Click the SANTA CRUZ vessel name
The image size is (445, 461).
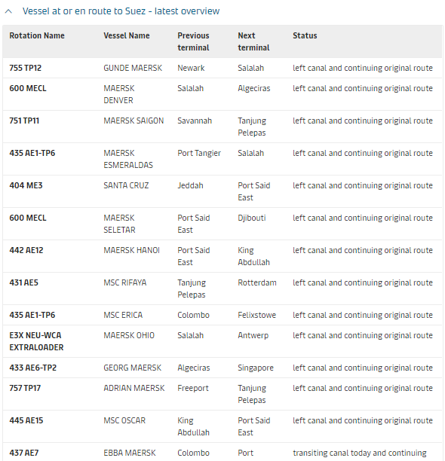[x=126, y=185]
